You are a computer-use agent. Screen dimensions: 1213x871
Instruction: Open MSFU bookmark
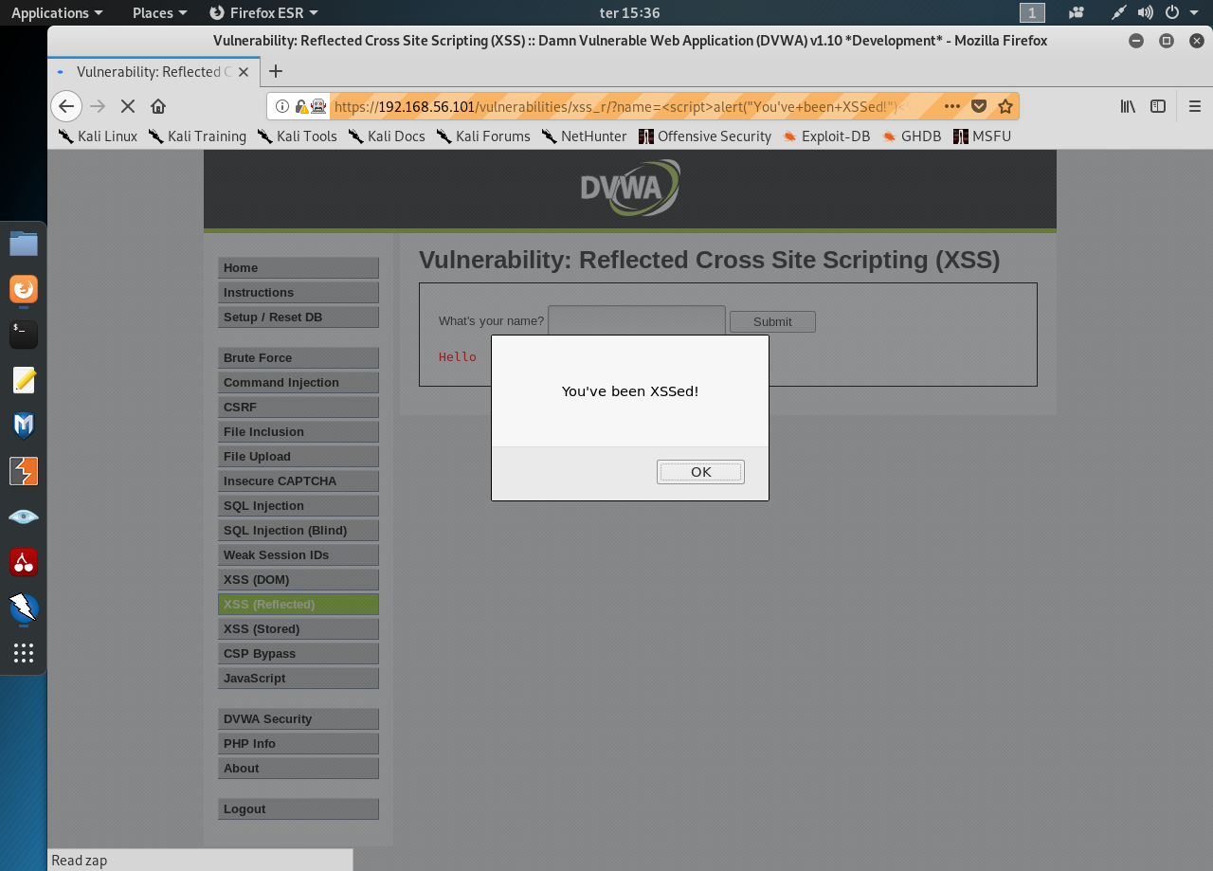pos(983,136)
